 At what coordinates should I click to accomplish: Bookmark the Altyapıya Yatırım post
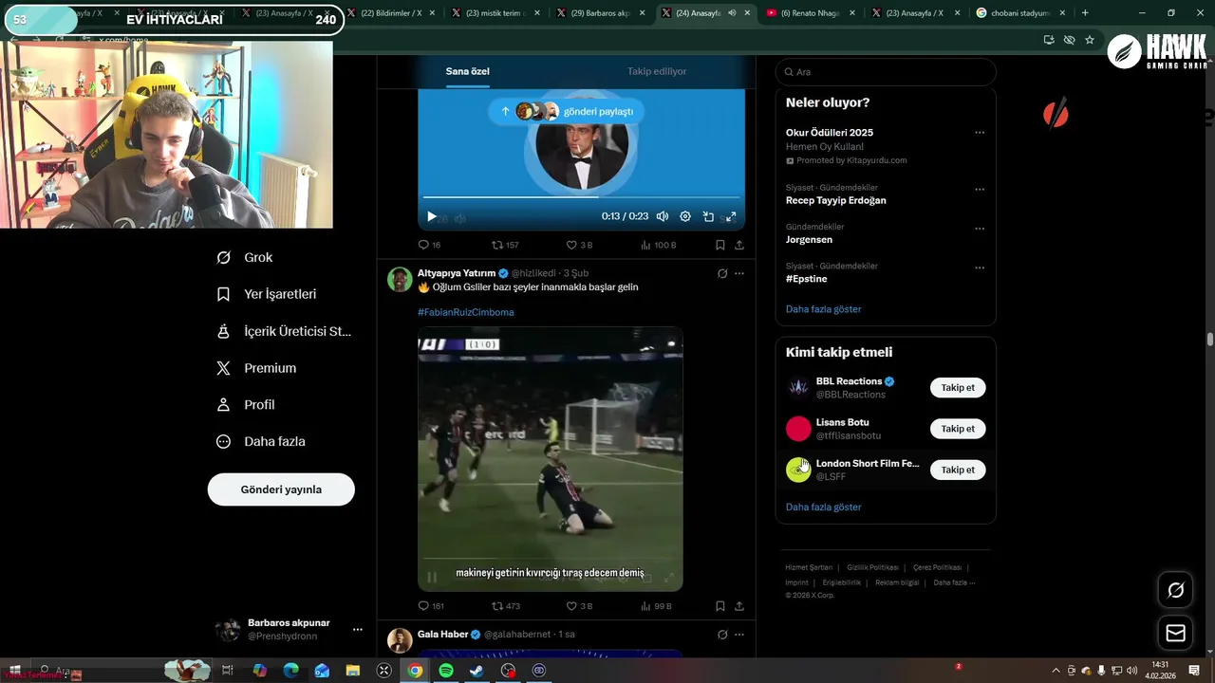coord(720,606)
